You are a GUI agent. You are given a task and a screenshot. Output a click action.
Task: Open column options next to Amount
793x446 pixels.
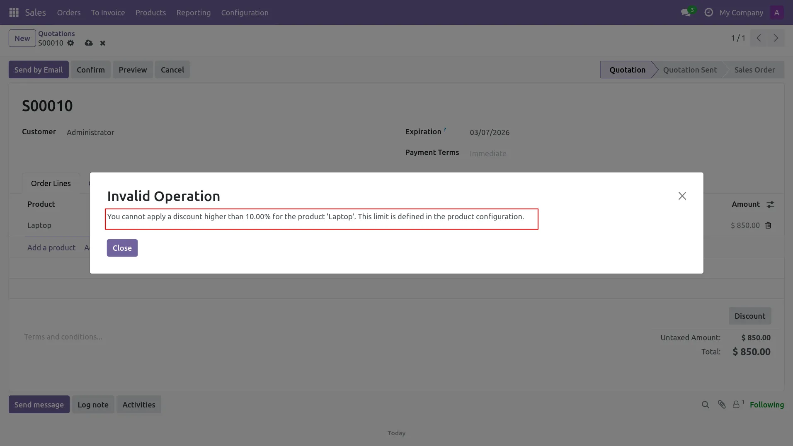(x=770, y=204)
